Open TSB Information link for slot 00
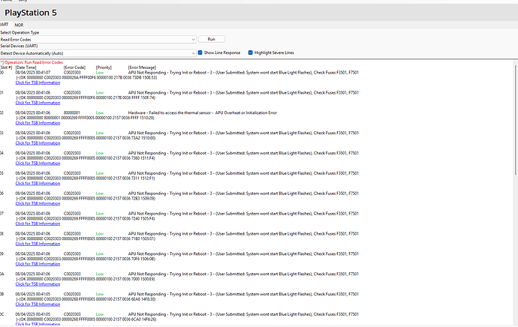This screenshot has width=518, height=327. click(38, 82)
